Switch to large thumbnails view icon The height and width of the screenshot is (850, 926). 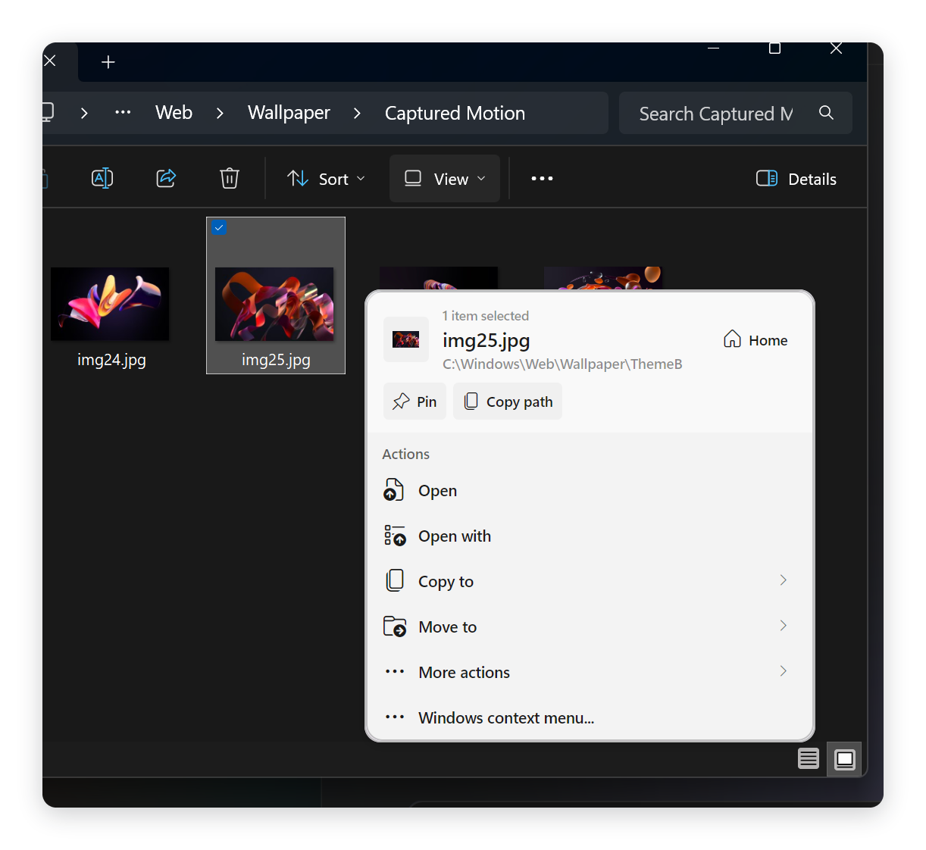pos(844,759)
